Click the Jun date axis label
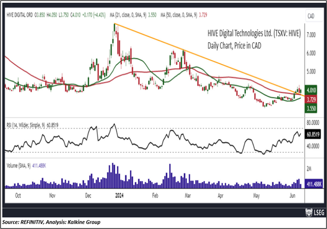This screenshot has width=327, height=229. (x=293, y=196)
